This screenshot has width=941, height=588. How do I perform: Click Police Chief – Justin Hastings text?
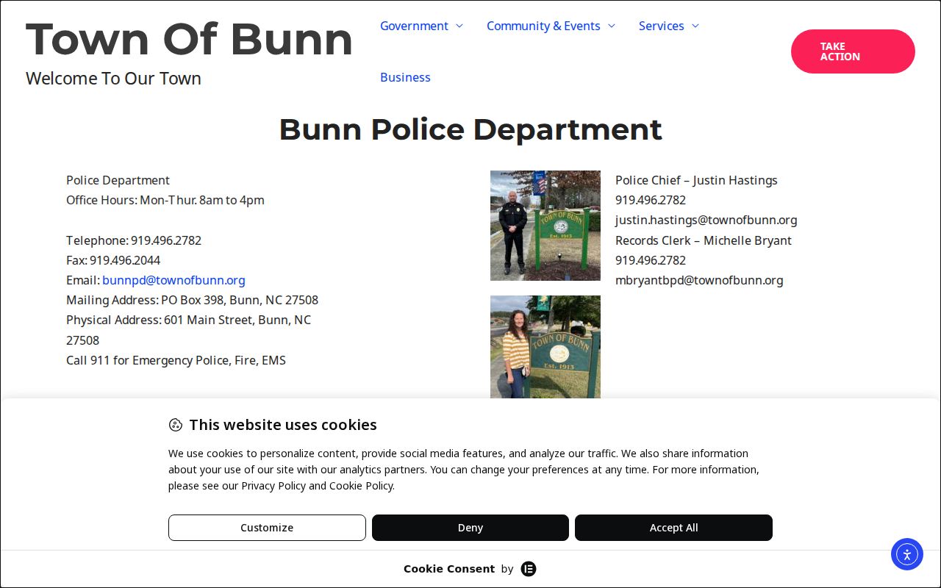pyautogui.click(x=696, y=180)
